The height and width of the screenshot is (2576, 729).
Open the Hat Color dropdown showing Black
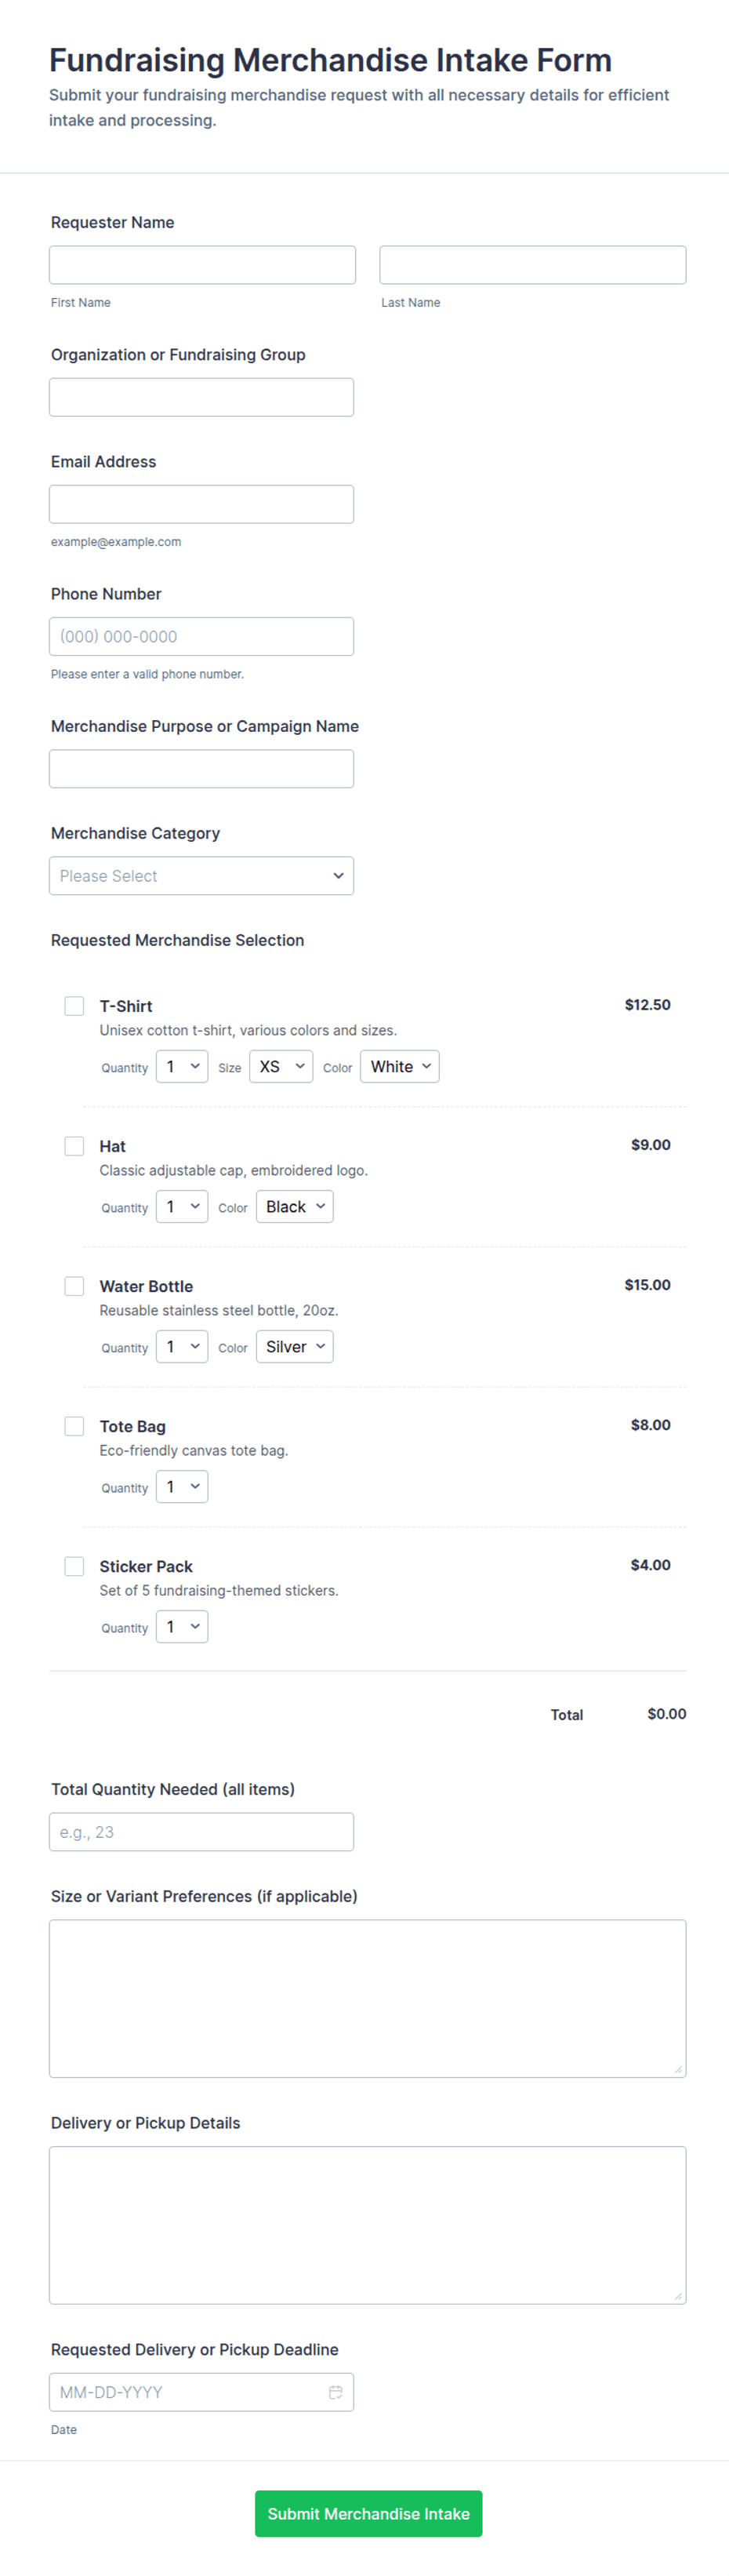(x=295, y=1206)
